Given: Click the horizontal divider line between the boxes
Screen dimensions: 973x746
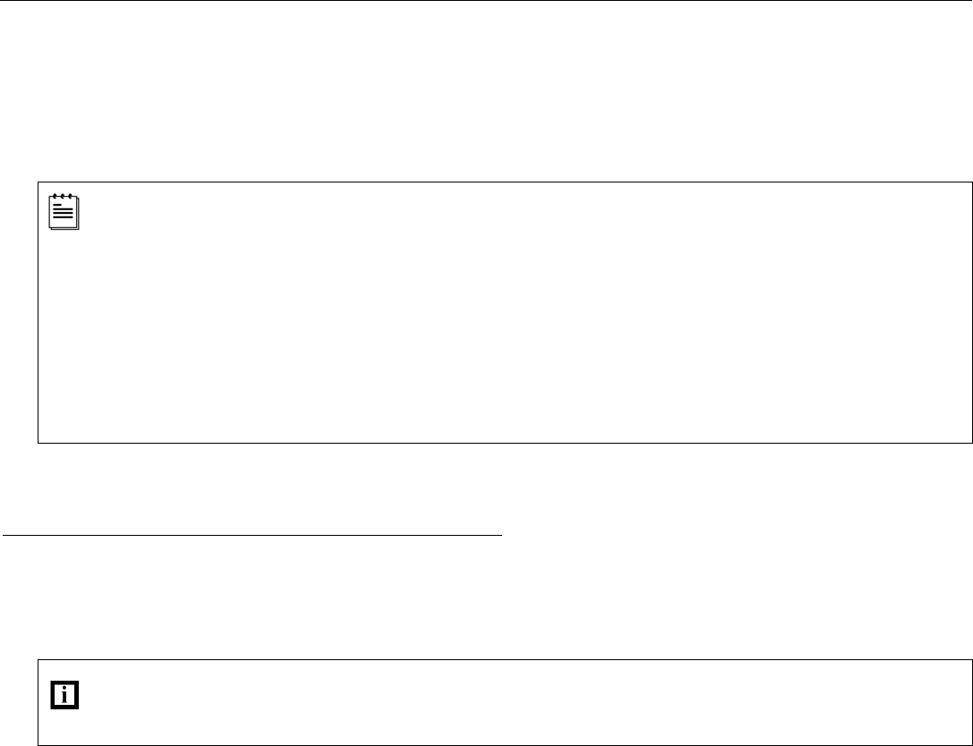Looking at the screenshot, I should [x=253, y=535].
